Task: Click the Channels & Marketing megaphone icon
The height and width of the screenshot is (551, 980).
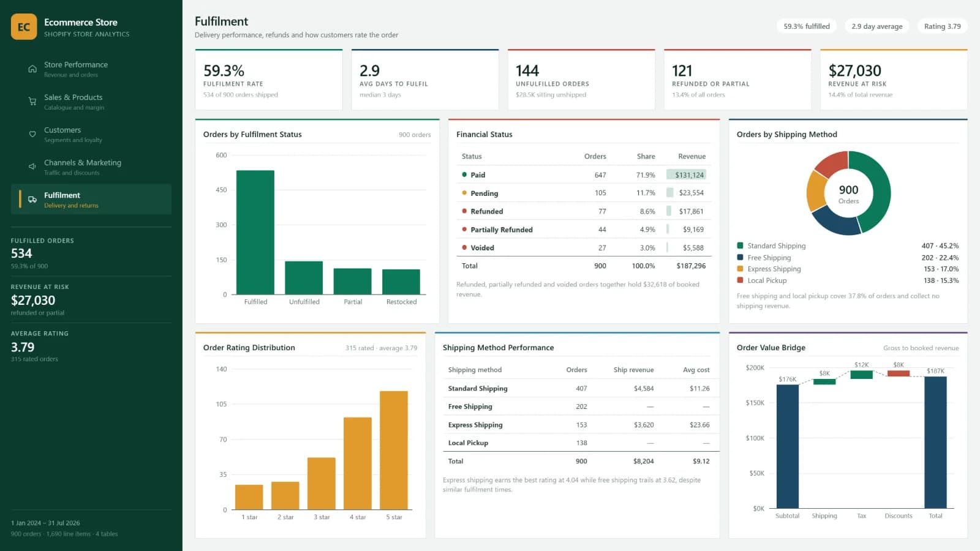Action: pyautogui.click(x=32, y=167)
